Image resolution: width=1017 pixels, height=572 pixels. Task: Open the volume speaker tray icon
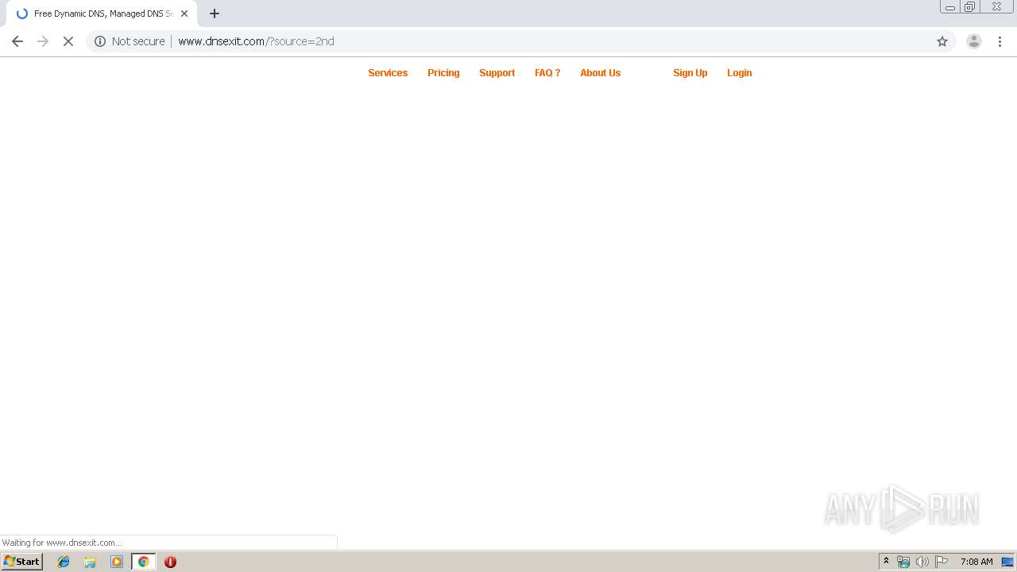click(922, 562)
